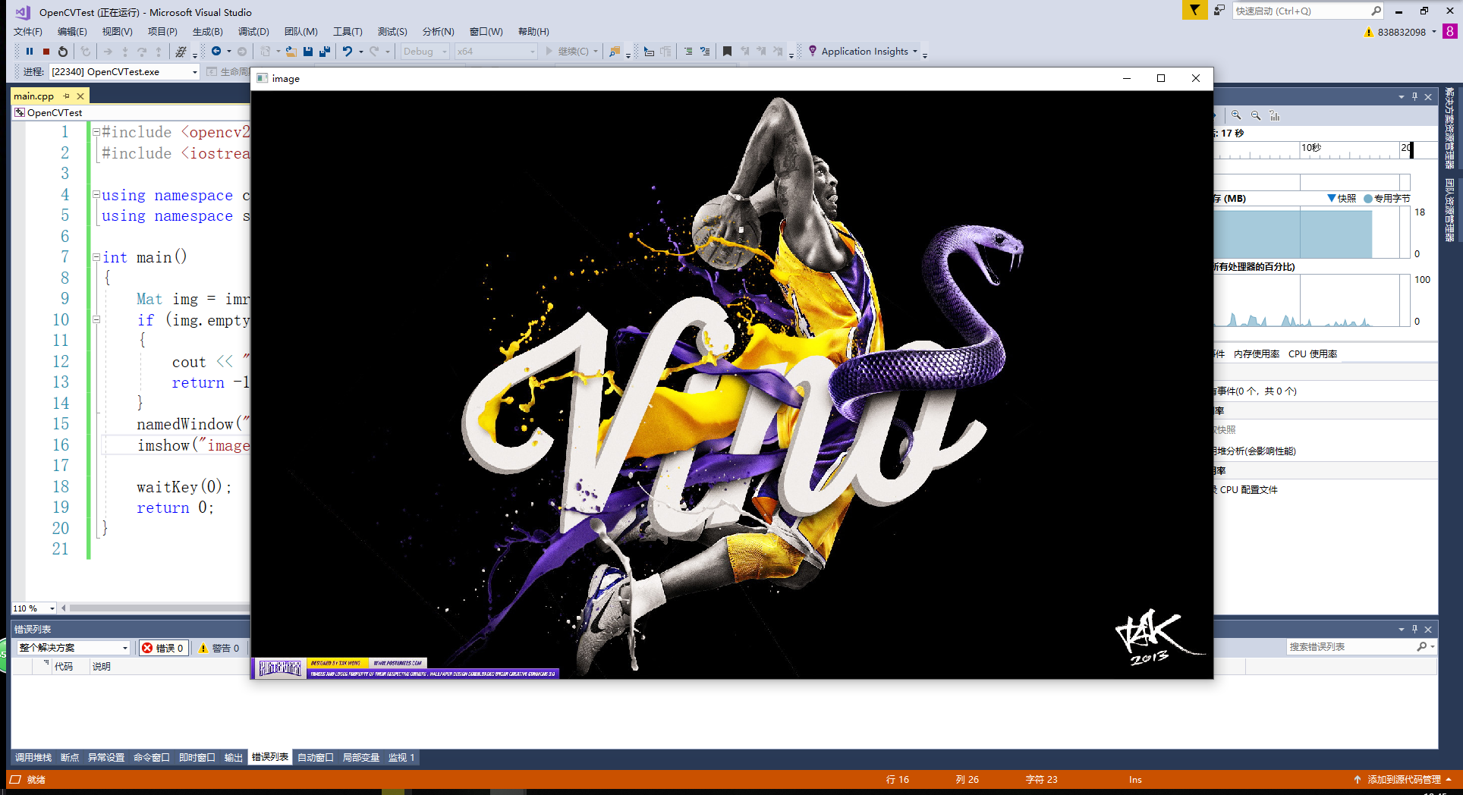Undo the last edit
Image resolution: width=1463 pixels, height=795 pixels.
tap(348, 52)
